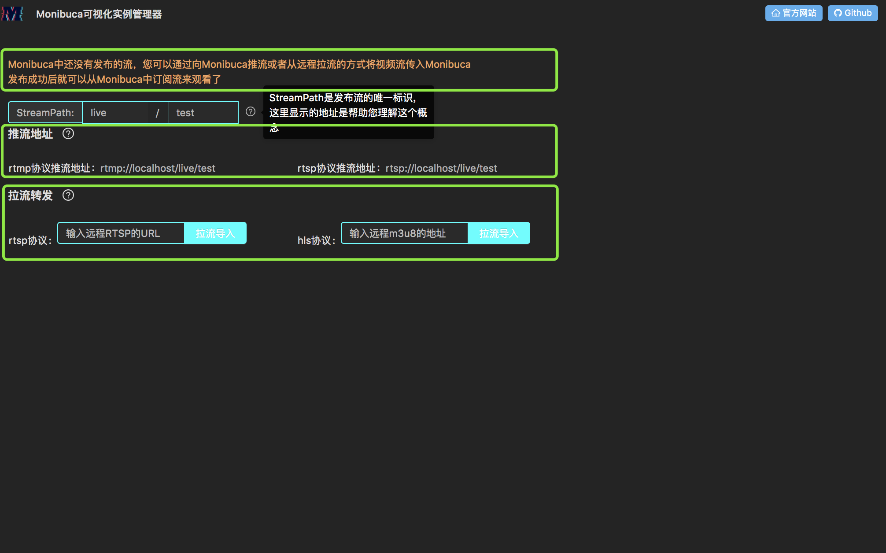This screenshot has width=886, height=553.
Task: Click the question-mark icon next to 拉流转发
Action: click(68, 195)
